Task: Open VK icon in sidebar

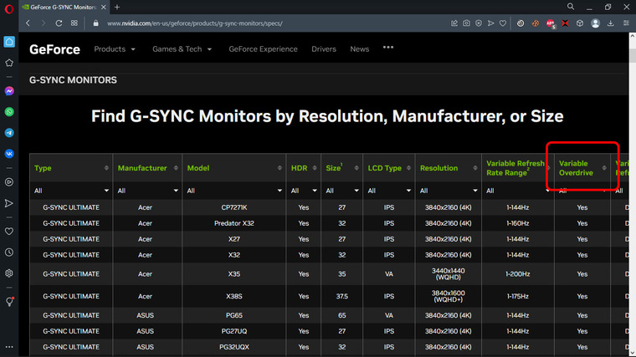Action: (9, 154)
